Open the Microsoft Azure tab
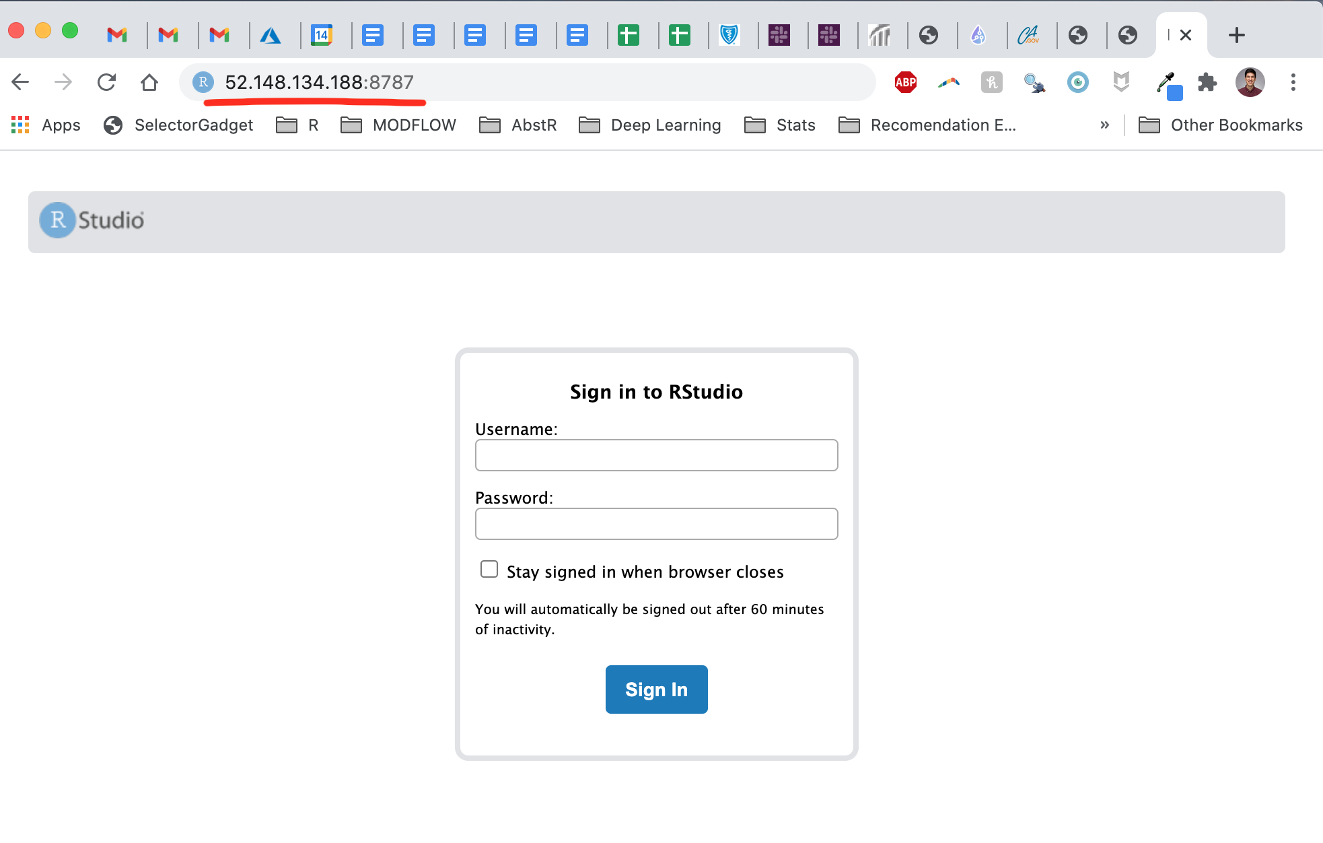The width and height of the screenshot is (1323, 843). 271,35
